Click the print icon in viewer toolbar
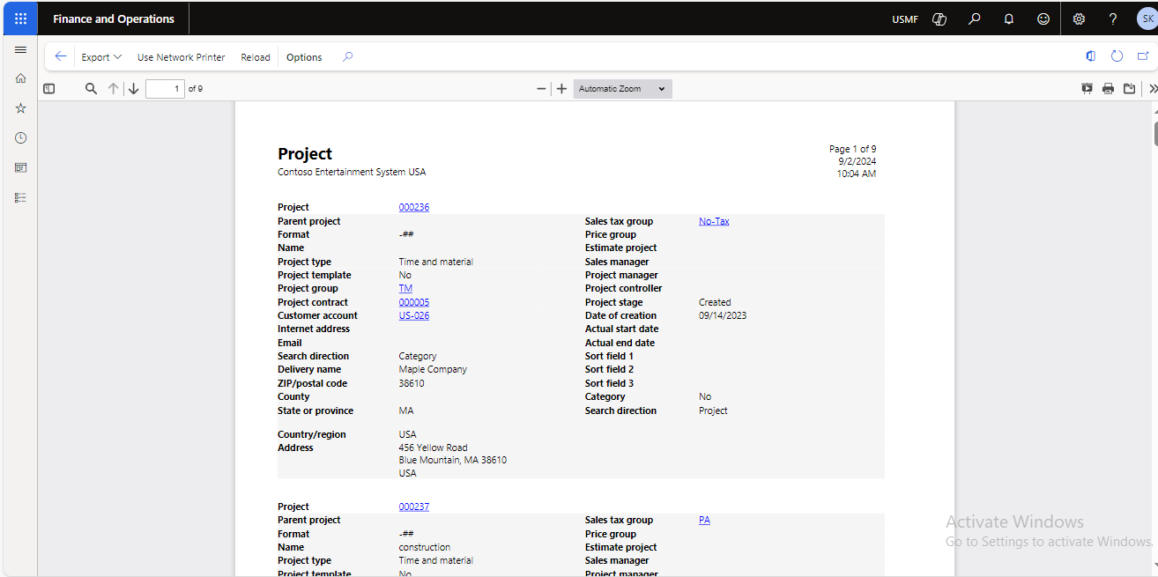Viewport: 1158px width, 577px height. pos(1108,89)
